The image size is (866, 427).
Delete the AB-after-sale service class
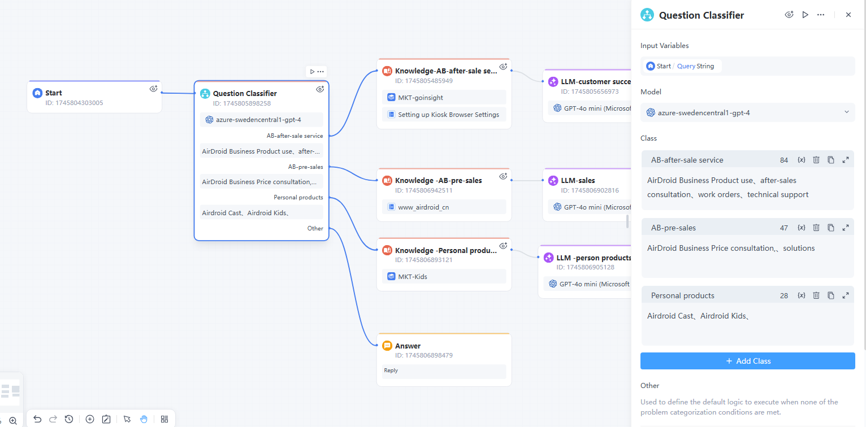click(816, 160)
